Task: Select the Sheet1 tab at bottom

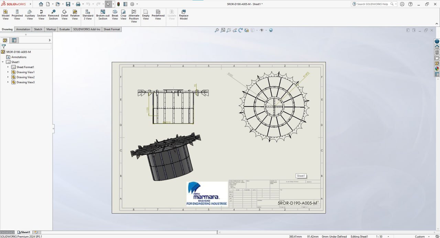Action: pyautogui.click(x=24, y=232)
